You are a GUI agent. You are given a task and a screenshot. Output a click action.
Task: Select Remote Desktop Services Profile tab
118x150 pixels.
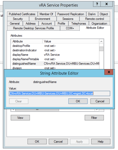pyautogui.click(x=34, y=28)
